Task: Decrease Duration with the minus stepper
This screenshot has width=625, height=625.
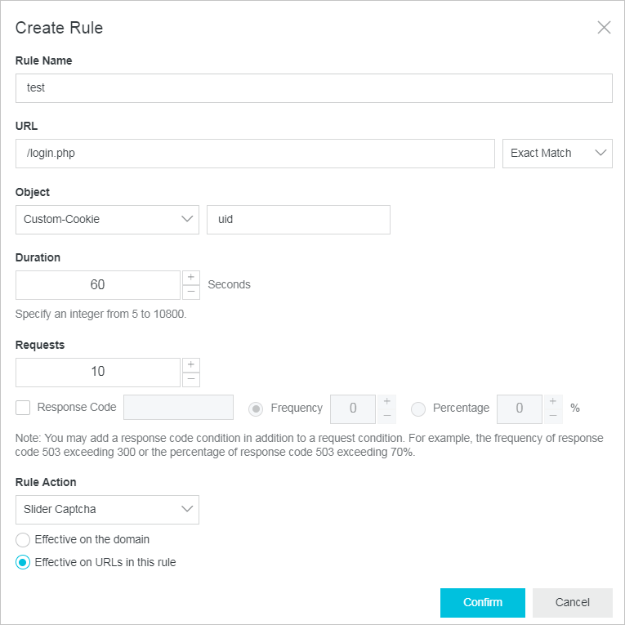Action: [191, 292]
